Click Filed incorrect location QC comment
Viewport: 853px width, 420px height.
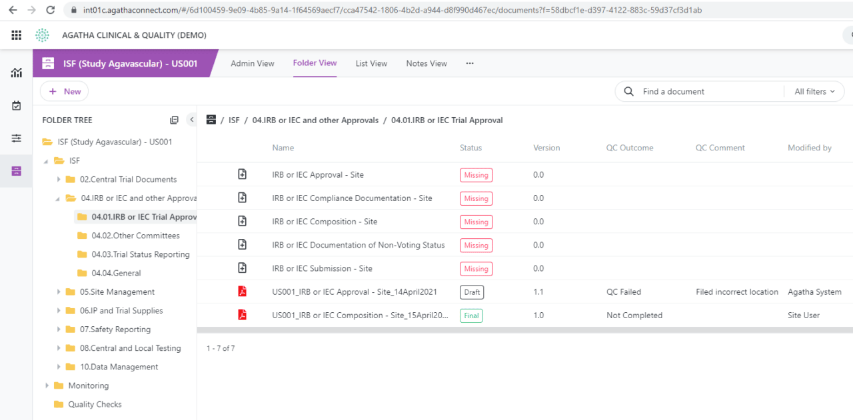click(737, 292)
